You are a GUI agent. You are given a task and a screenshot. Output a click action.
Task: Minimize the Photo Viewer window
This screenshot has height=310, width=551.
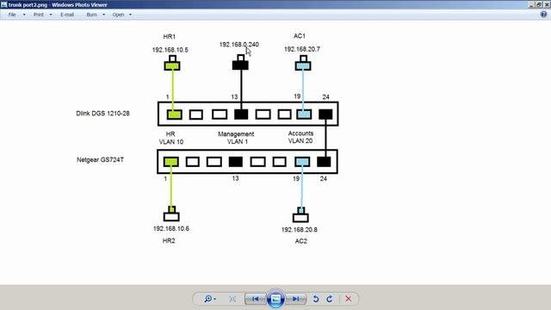pos(532,4)
